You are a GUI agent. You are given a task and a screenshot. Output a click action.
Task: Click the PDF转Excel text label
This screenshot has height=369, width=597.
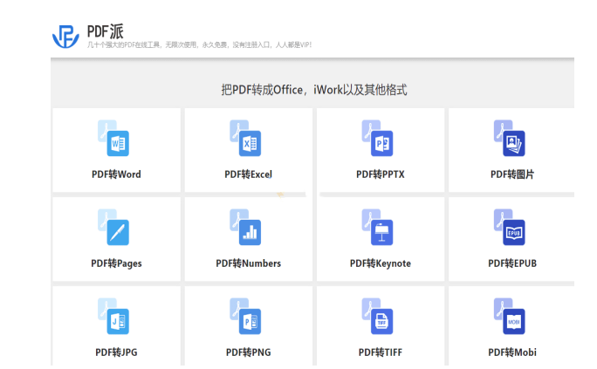coord(248,174)
